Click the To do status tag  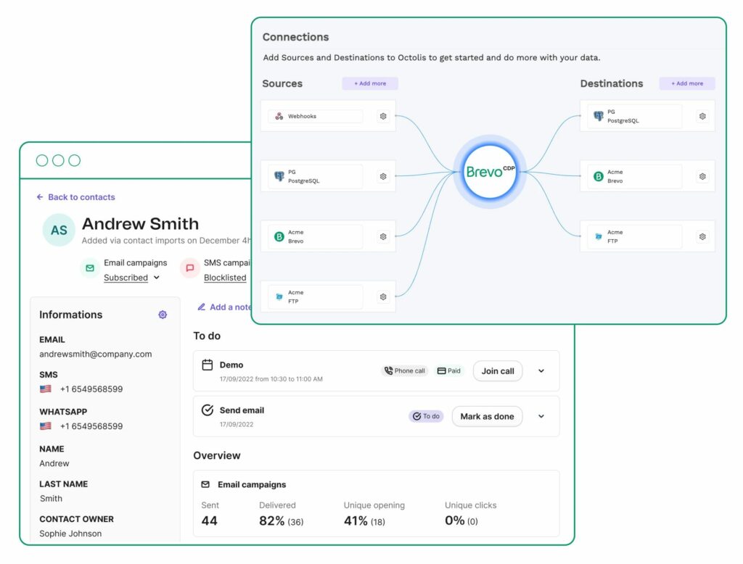426,416
